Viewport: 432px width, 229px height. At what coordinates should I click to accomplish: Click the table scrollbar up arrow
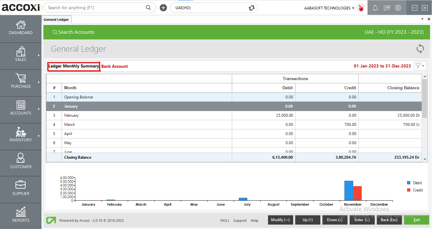424,77
